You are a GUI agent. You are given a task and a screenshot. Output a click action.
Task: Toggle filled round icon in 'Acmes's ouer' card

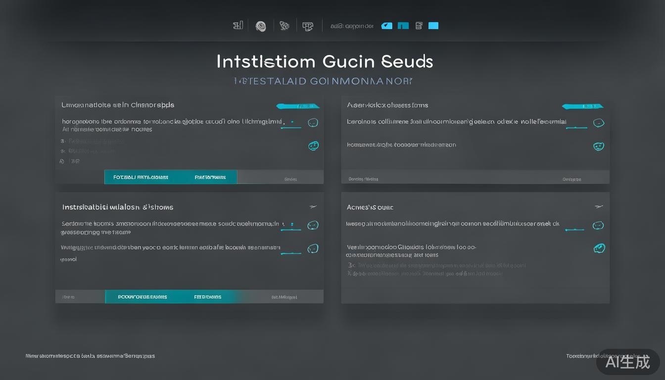click(x=599, y=248)
